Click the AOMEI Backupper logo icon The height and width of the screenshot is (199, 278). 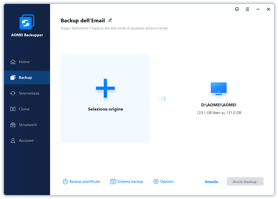click(x=27, y=22)
